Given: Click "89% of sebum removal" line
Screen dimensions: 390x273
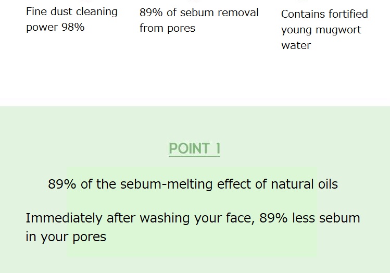Looking at the screenshot, I should pyautogui.click(x=199, y=13).
